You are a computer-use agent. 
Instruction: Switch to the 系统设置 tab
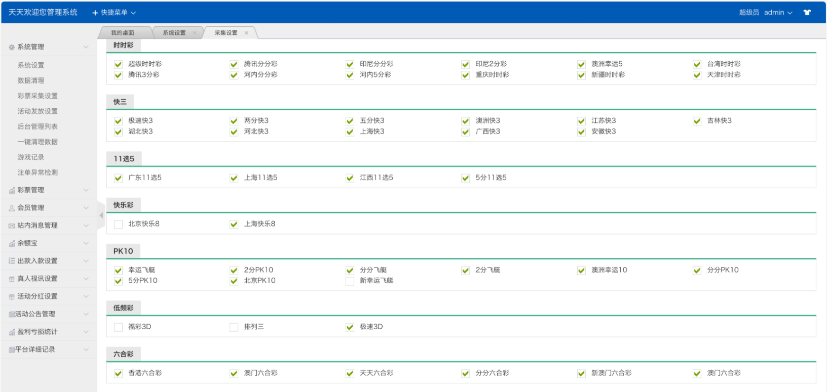click(x=174, y=33)
